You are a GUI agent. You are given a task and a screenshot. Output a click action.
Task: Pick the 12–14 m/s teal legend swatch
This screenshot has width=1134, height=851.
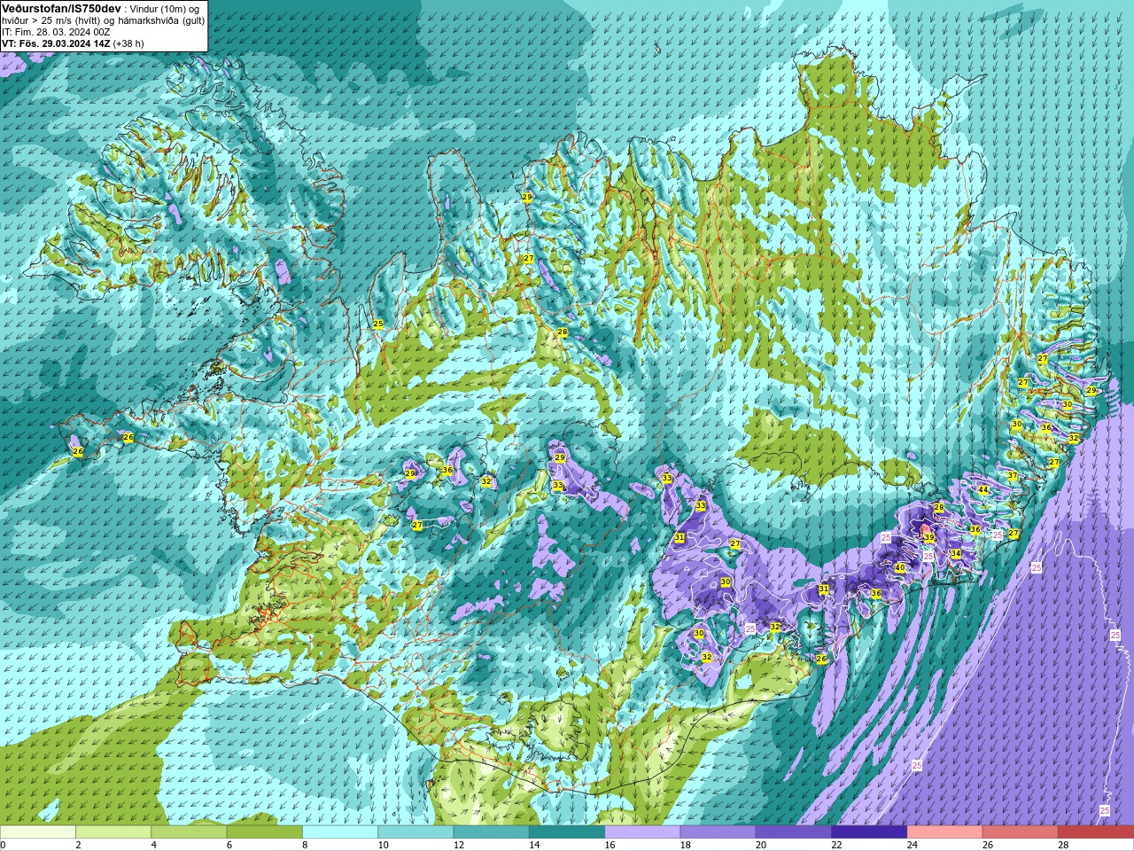tap(491, 831)
